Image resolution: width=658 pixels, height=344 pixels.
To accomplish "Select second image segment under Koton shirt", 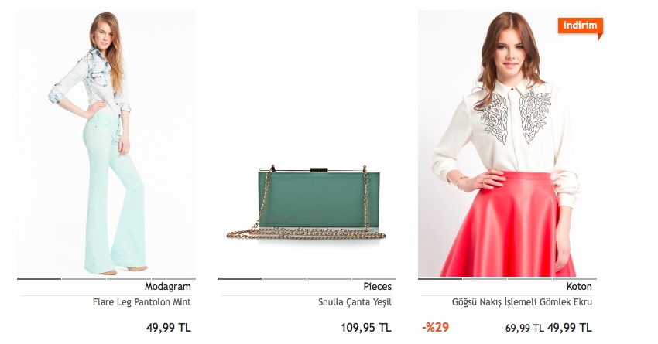I will 485,278.
